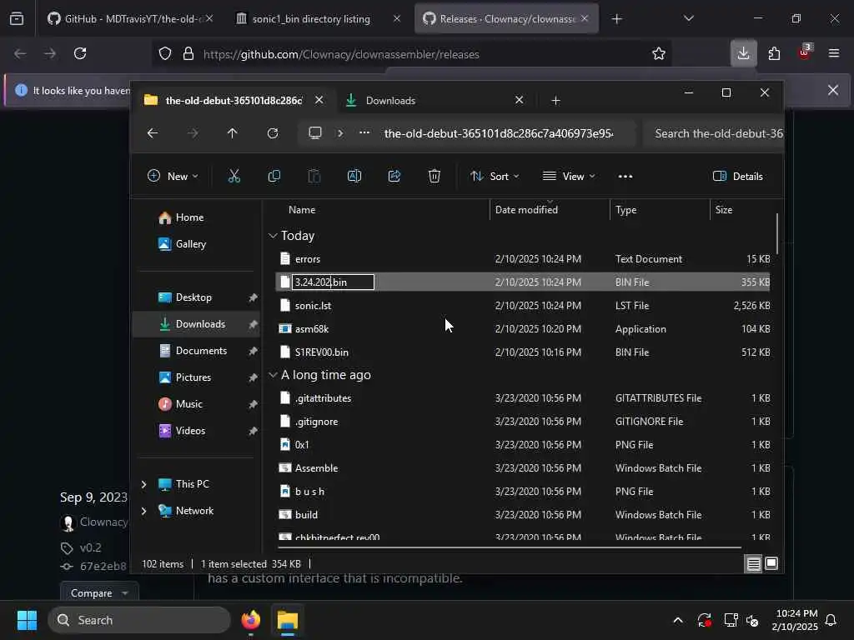Click the Paste icon in Explorer toolbar
This screenshot has width=854, height=640.
pyautogui.click(x=314, y=177)
